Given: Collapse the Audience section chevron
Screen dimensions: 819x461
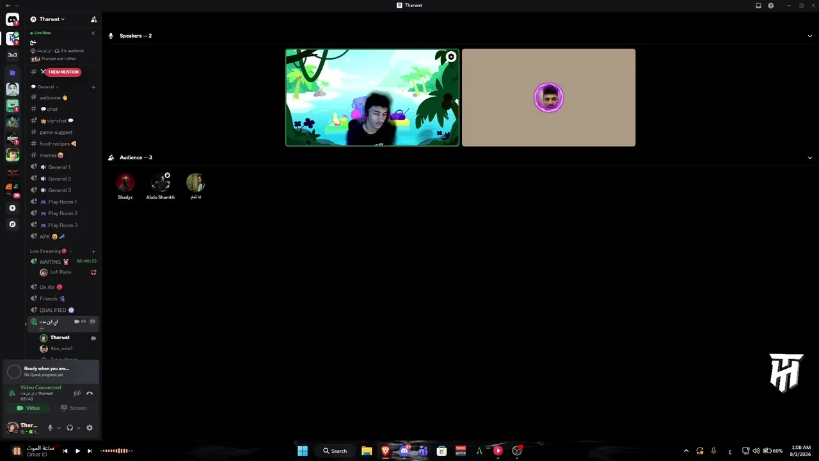Looking at the screenshot, I should 809,158.
